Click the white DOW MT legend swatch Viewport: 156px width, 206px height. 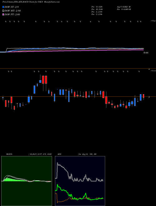(x=3, y=11)
